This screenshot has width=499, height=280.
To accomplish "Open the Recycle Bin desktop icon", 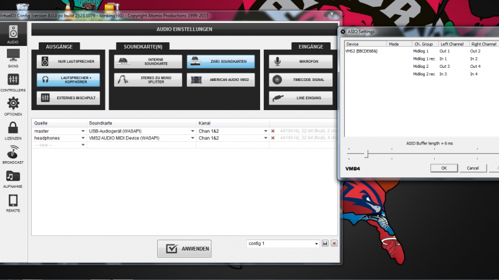I will [x=22, y=6].
